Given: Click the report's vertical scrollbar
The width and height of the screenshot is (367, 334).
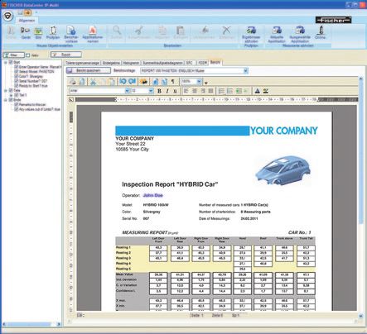Looking at the screenshot, I should pos(361,196).
